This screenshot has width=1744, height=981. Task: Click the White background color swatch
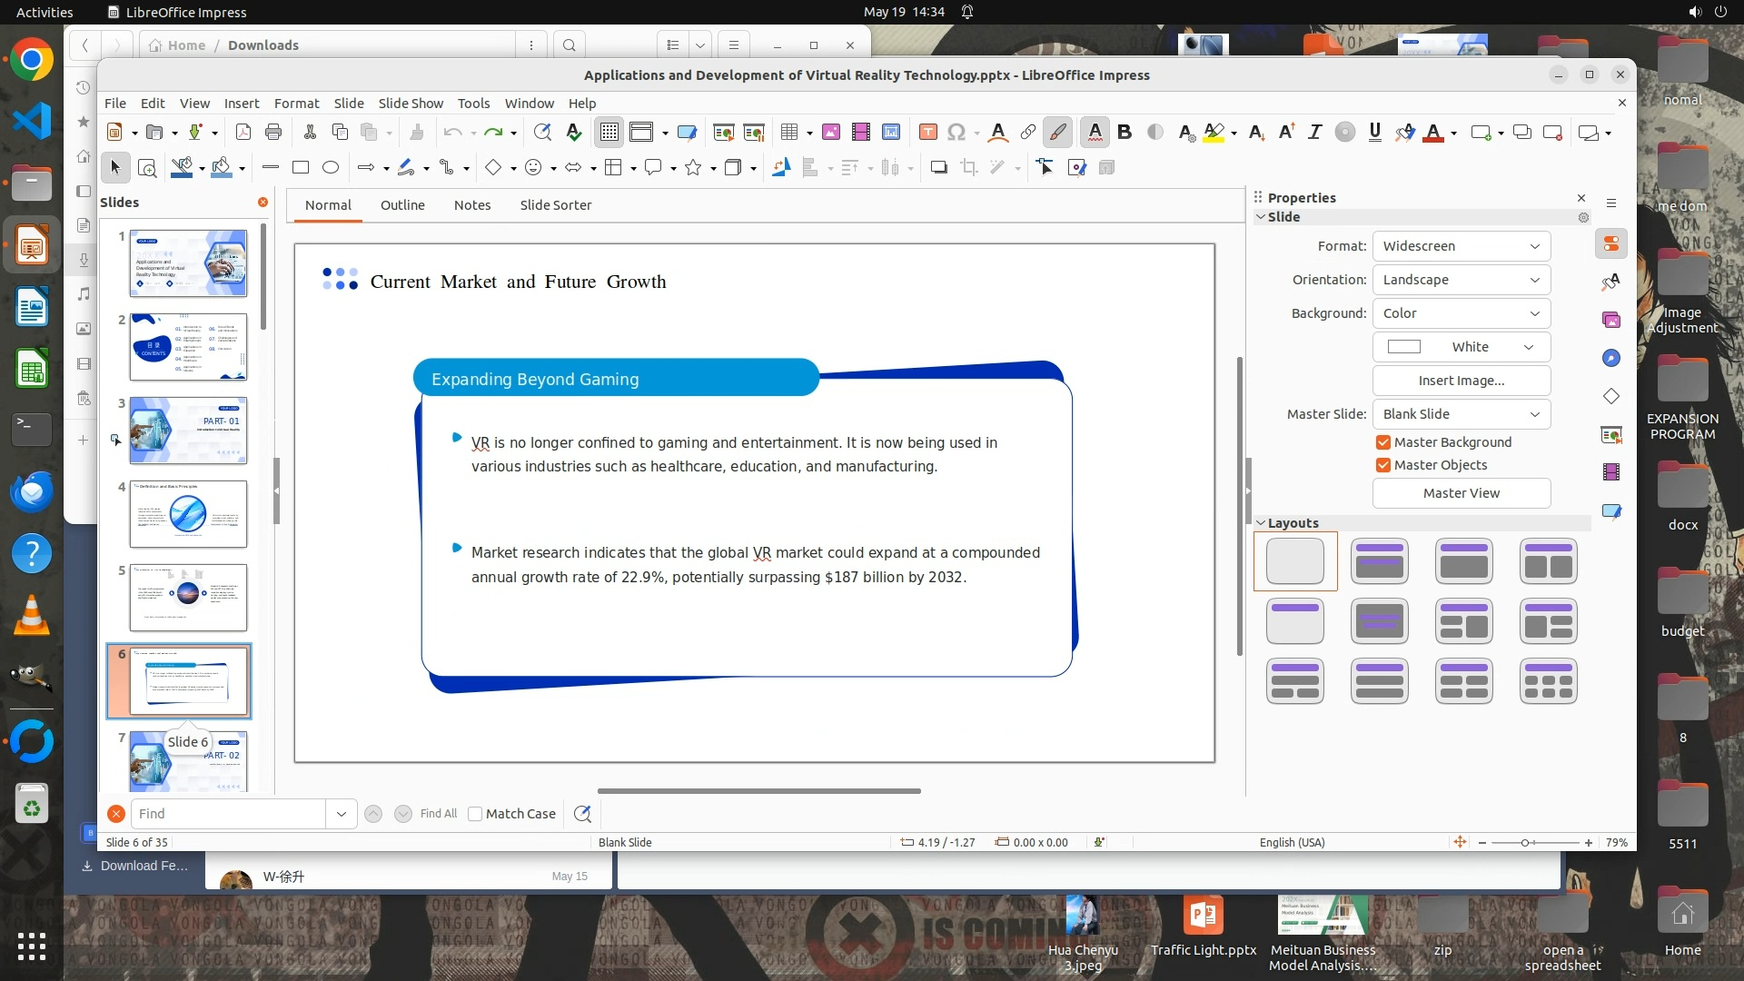(1404, 347)
